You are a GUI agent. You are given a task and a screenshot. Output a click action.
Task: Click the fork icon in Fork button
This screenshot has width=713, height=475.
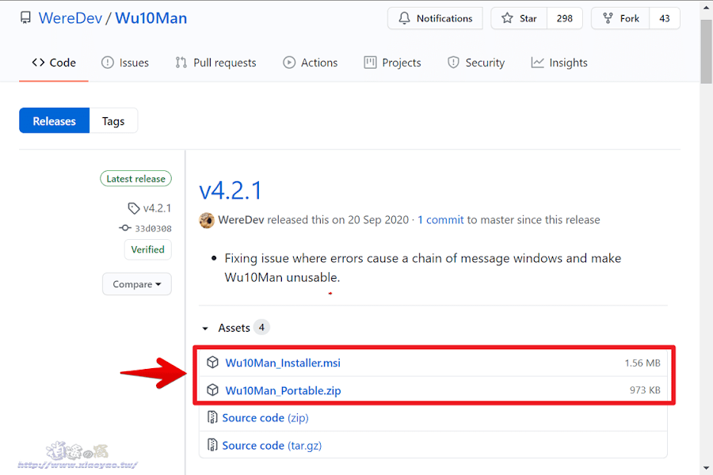pos(608,18)
